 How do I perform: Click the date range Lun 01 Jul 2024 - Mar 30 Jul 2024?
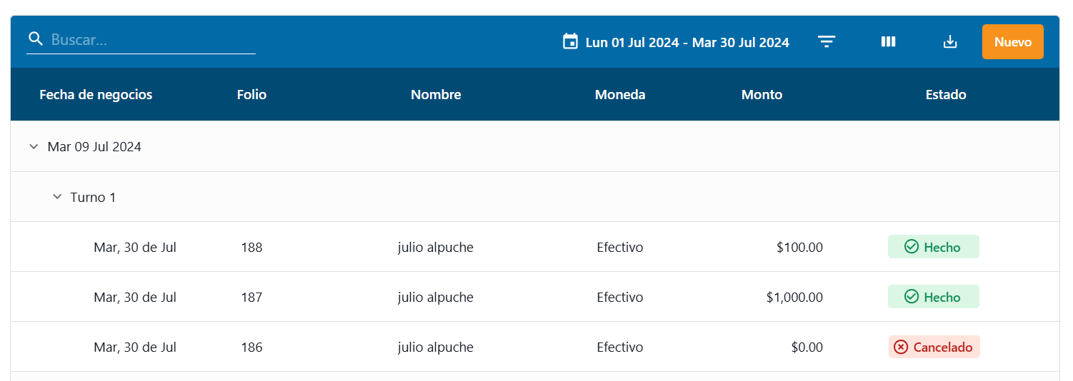pos(687,42)
